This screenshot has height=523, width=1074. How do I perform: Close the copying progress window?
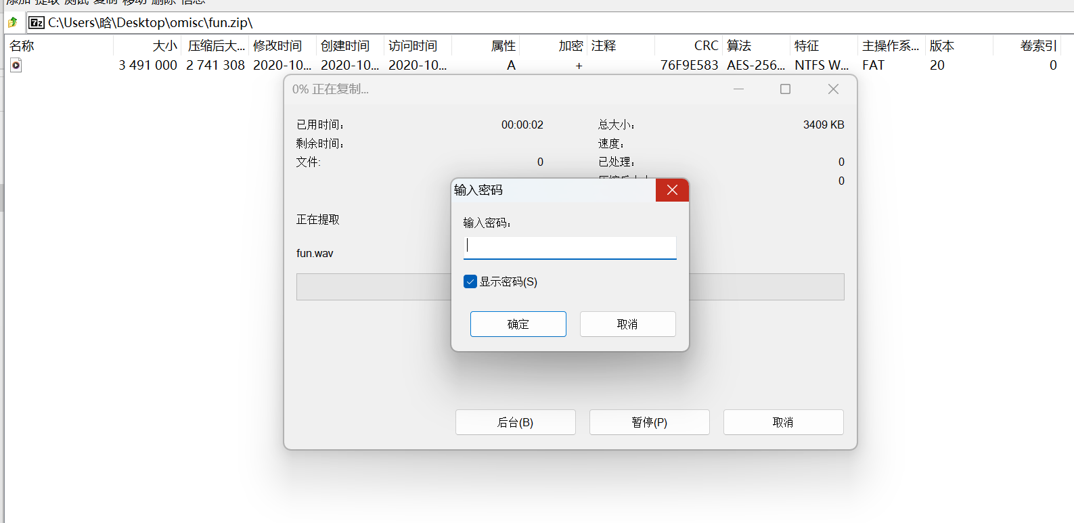[833, 89]
